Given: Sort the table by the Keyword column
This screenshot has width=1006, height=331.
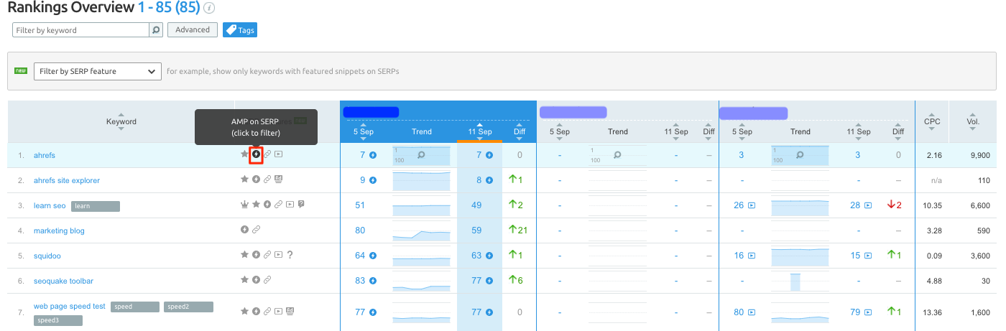Looking at the screenshot, I should [x=121, y=121].
